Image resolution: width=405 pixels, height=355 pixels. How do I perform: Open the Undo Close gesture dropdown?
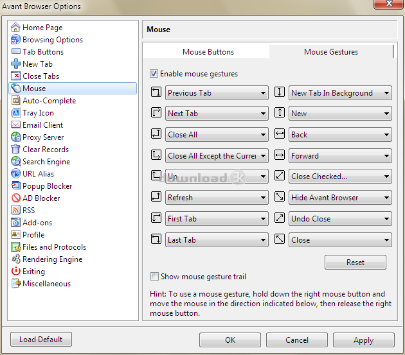[340, 219]
